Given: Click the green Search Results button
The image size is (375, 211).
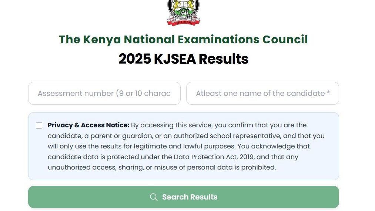Looking at the screenshot, I should tap(184, 197).
